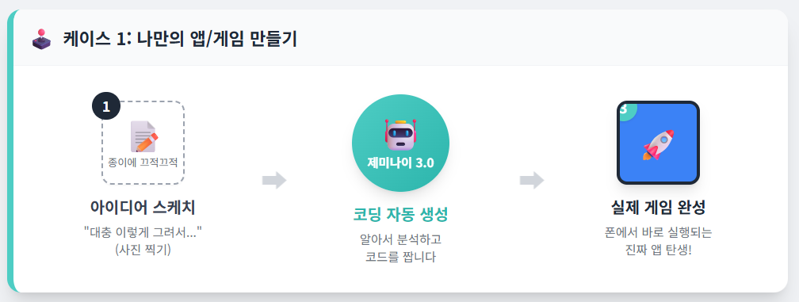Click the arrow pointing to the rocket tile
799x302 pixels.
point(532,180)
